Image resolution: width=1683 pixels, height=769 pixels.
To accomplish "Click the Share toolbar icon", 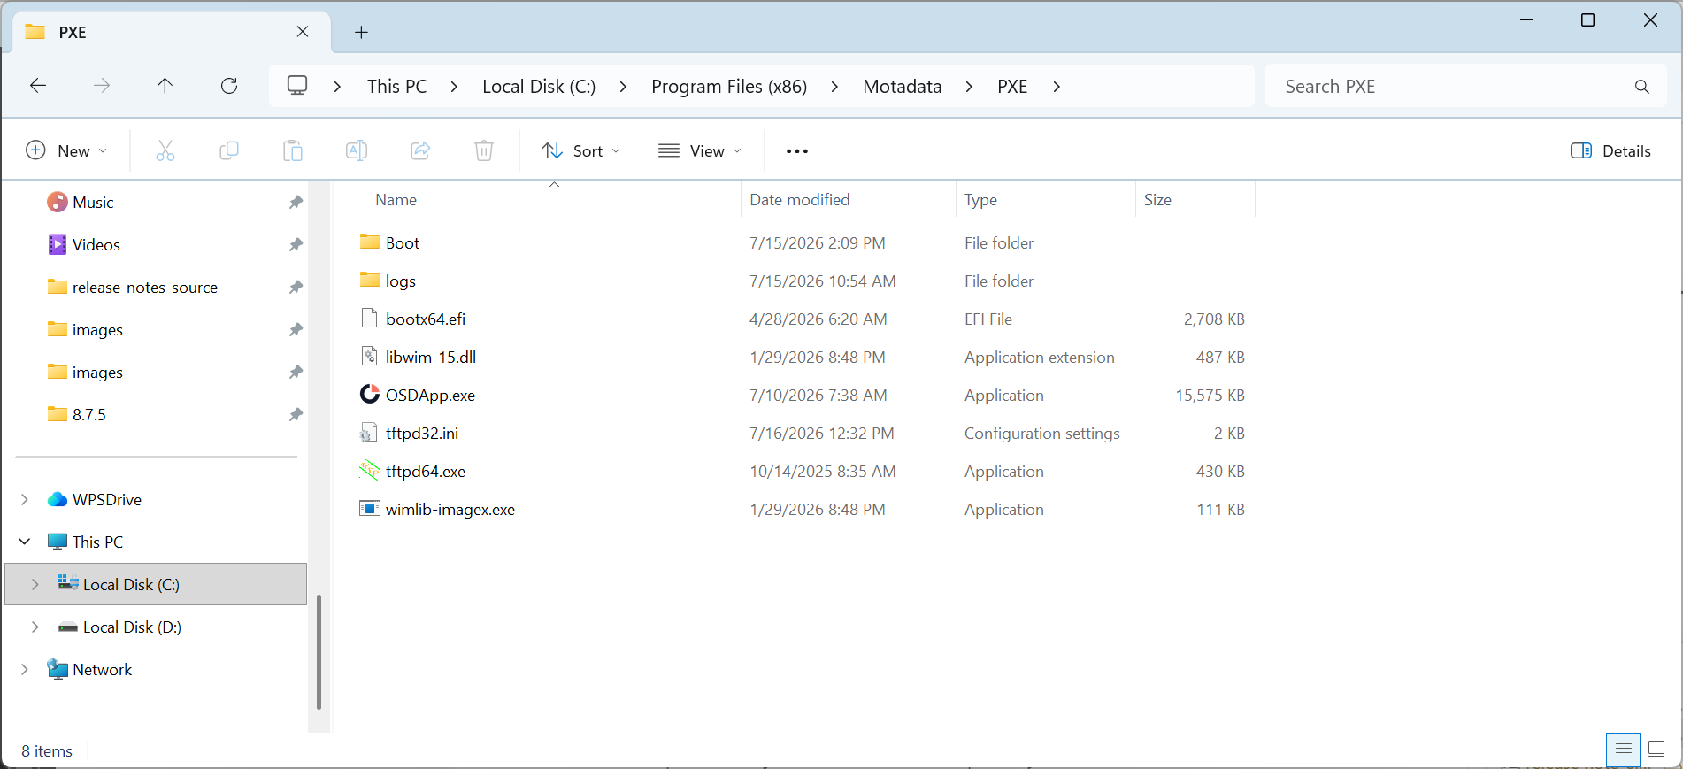I will point(420,150).
